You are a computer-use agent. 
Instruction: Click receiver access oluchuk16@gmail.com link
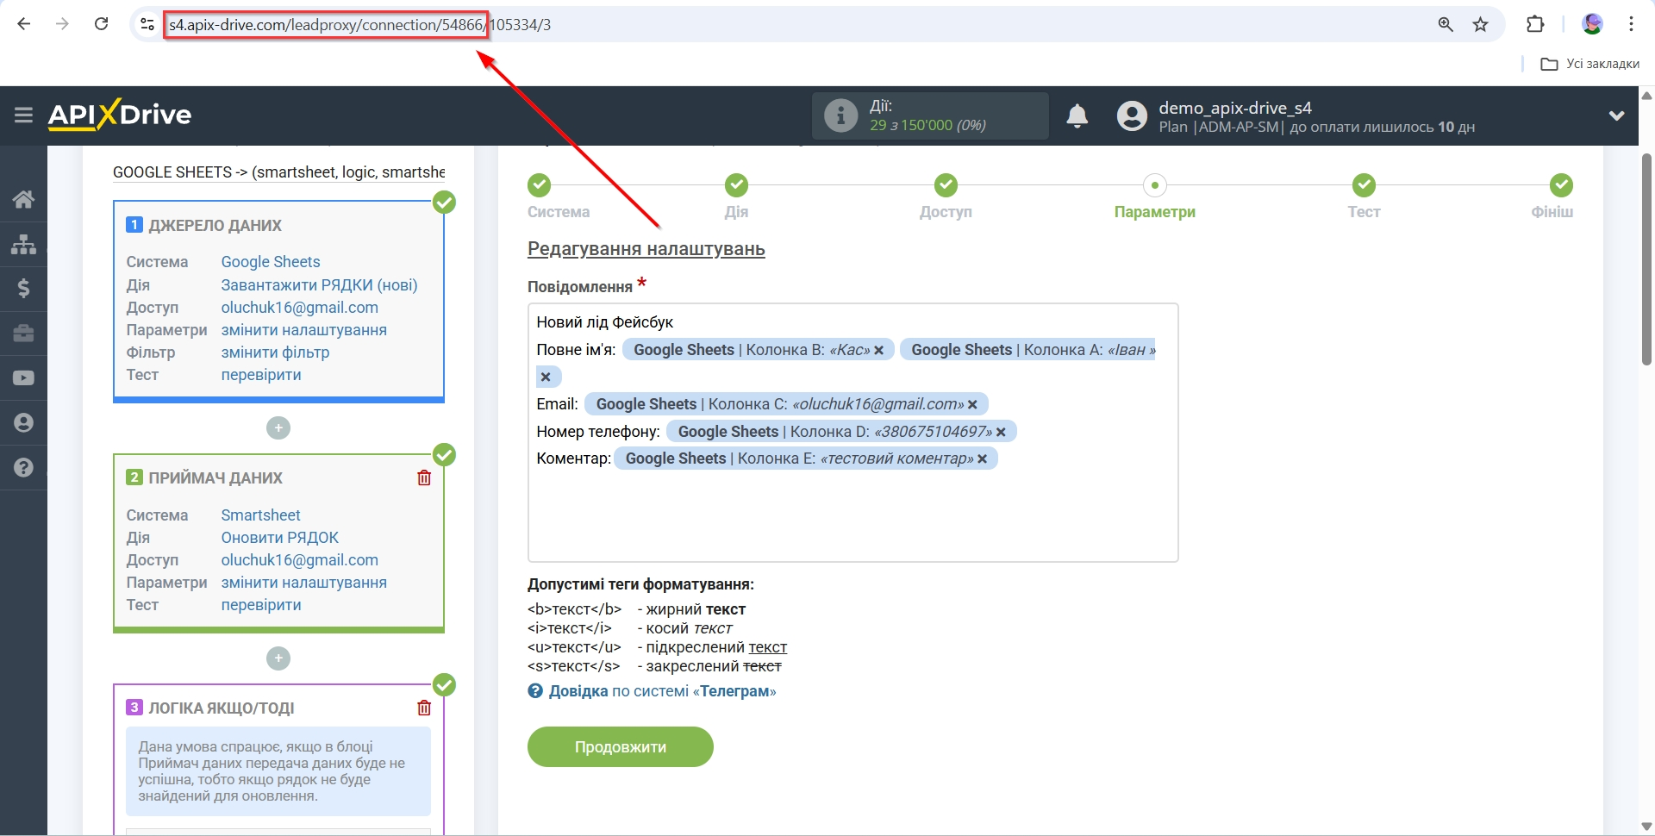pos(299,560)
